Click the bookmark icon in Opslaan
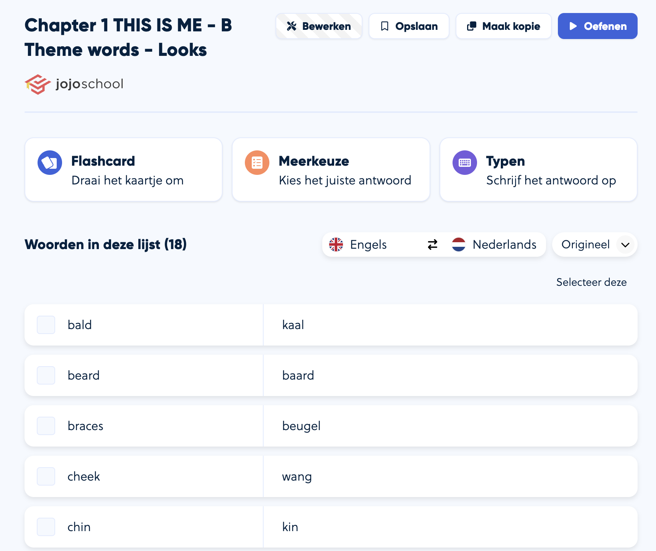 tap(385, 26)
